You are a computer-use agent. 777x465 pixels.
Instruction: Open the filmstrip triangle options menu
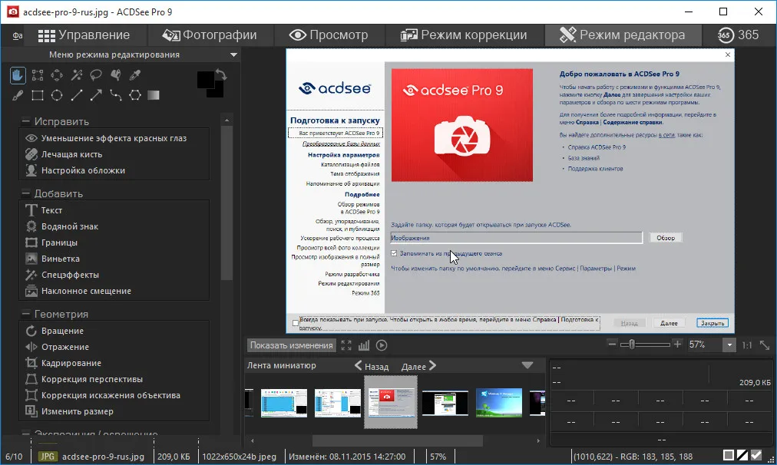coord(527,365)
